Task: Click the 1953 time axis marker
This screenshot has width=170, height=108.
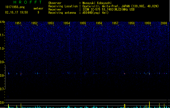Action: click(51, 23)
